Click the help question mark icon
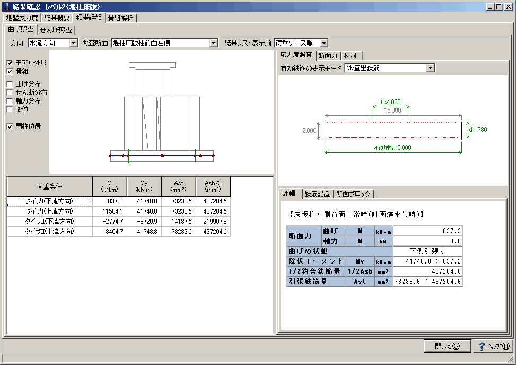Screen dimensions: 516x365 (x=482, y=346)
